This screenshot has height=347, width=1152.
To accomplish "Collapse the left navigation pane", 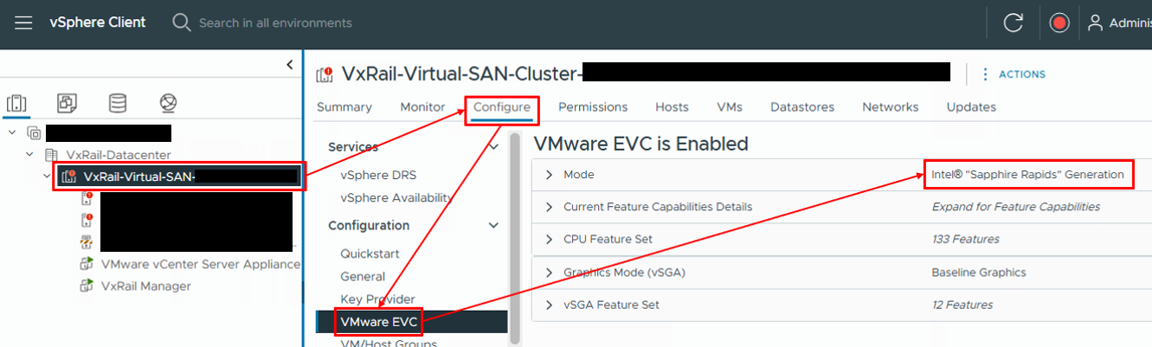I will tap(290, 65).
